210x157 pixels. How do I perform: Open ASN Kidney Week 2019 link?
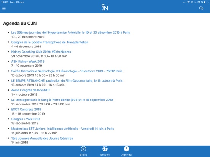tap(28, 61)
